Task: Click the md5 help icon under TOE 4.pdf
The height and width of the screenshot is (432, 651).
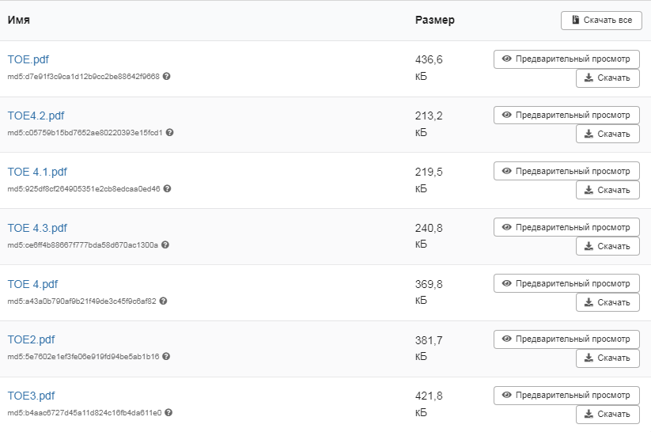Action: click(164, 301)
